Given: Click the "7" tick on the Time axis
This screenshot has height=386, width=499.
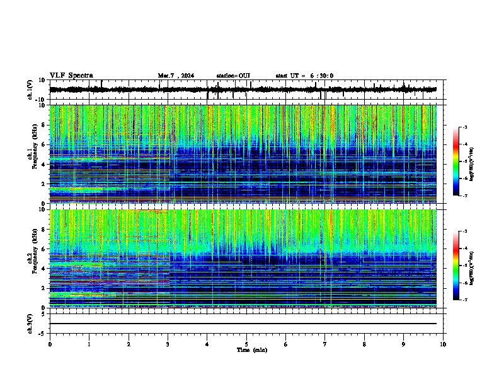Looking at the screenshot, I should pos(325,344).
